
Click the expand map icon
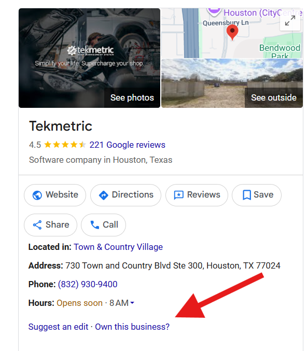290,21
